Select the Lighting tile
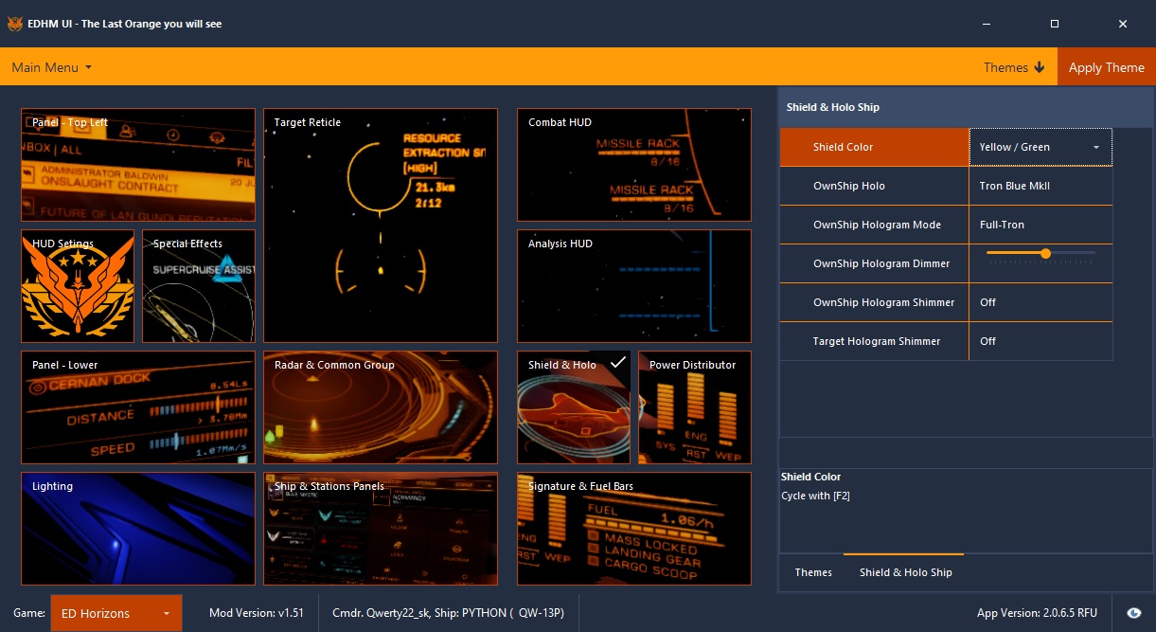 (138, 529)
